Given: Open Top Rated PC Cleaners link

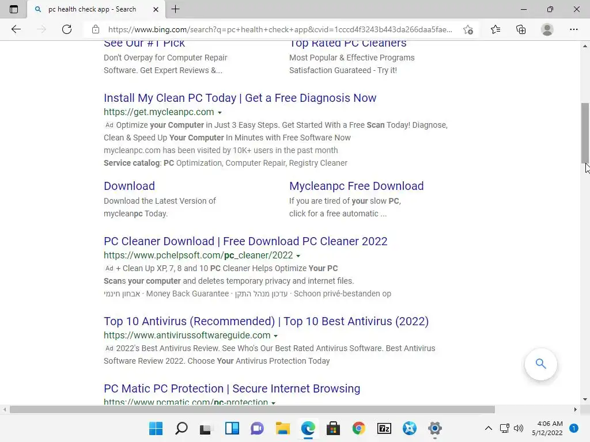Looking at the screenshot, I should click(347, 44).
